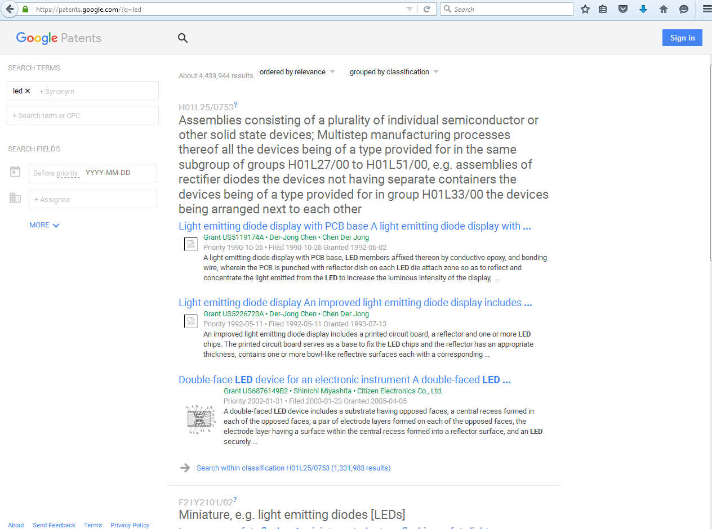Bookmark this page with the star icon
Screen dimensions: 712x529
click(x=585, y=9)
